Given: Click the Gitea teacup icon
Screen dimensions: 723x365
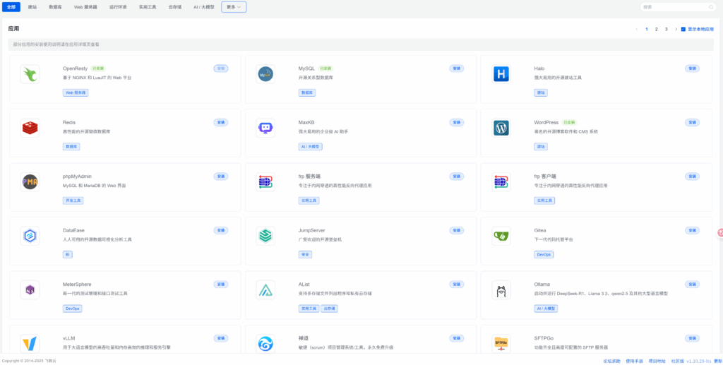Looking at the screenshot, I should coord(501,236).
